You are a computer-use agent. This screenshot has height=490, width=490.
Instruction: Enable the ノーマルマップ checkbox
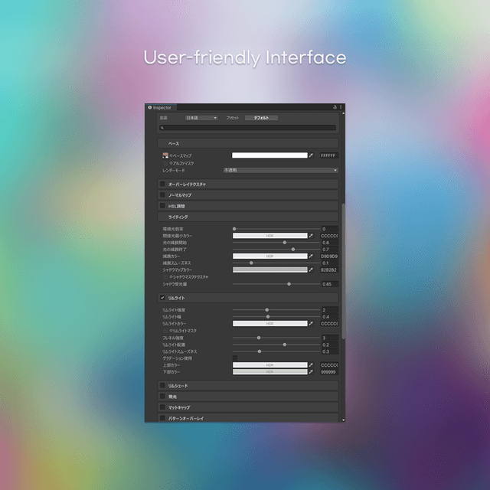click(x=162, y=195)
